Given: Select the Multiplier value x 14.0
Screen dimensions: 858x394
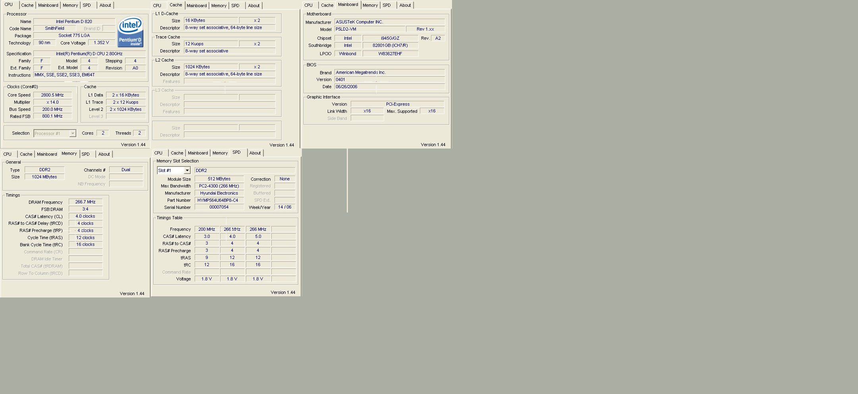Looking at the screenshot, I should tap(52, 102).
